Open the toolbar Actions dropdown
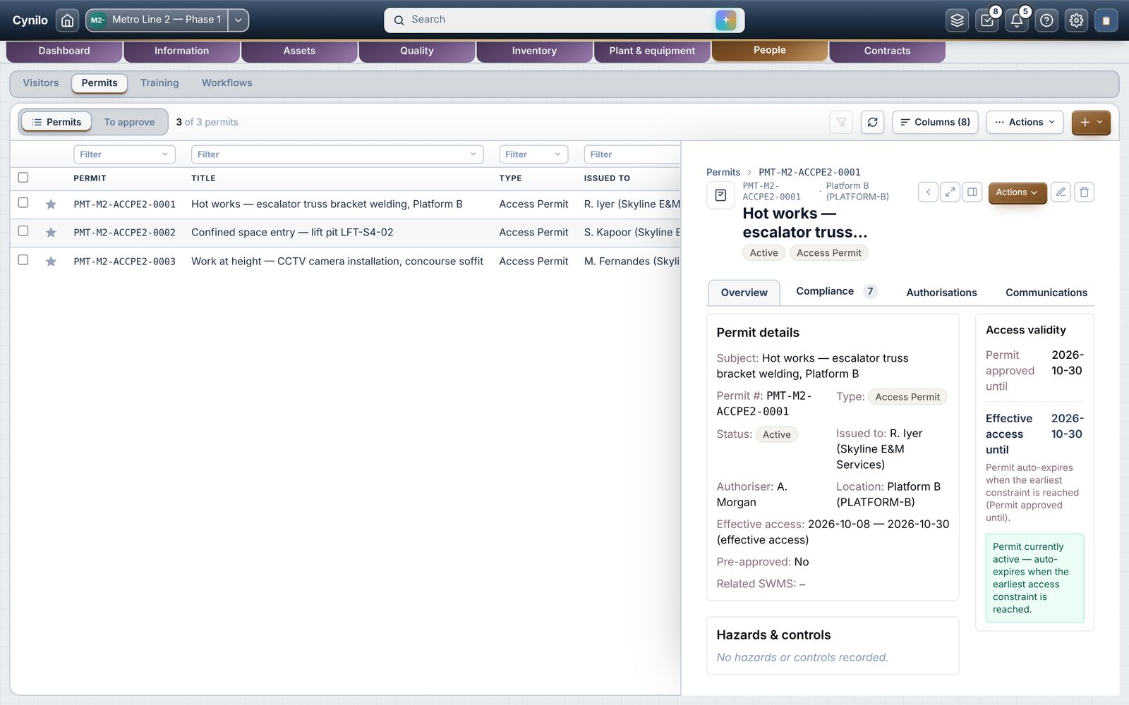Image resolution: width=1129 pixels, height=705 pixels. tap(1025, 122)
